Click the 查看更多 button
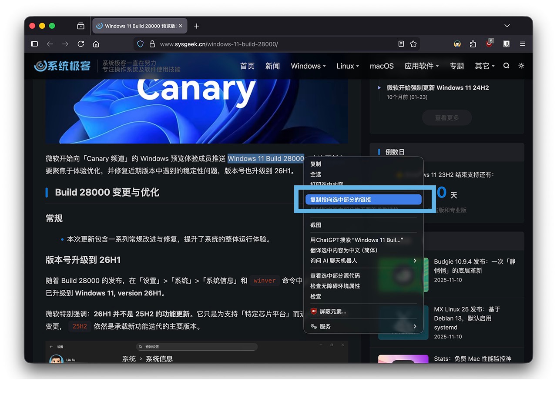Image resolution: width=557 pixels, height=395 pixels. [446, 117]
